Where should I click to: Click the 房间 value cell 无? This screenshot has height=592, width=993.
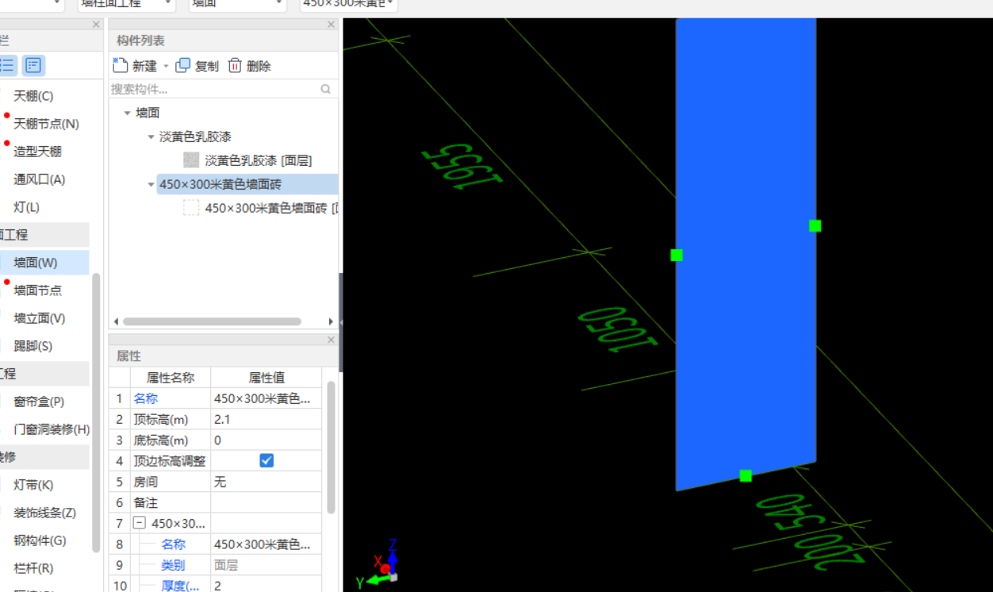[266, 482]
